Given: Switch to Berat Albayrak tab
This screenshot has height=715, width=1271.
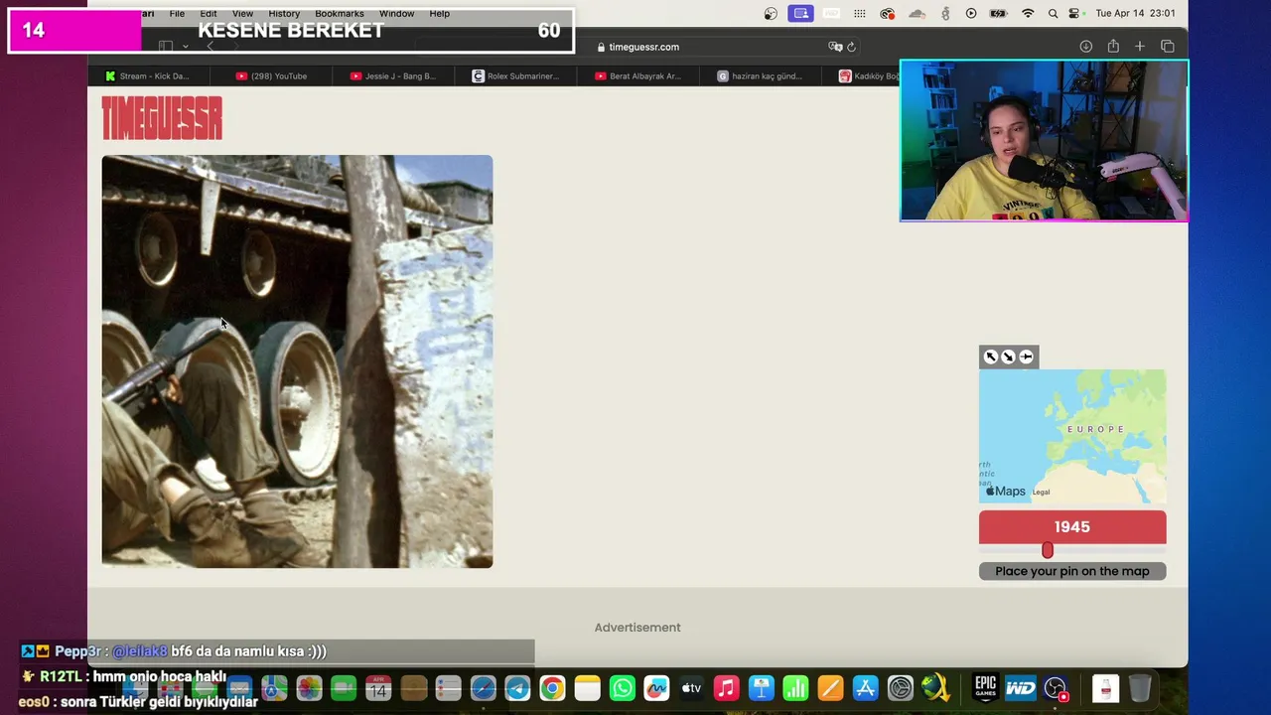Looking at the screenshot, I should [x=637, y=75].
